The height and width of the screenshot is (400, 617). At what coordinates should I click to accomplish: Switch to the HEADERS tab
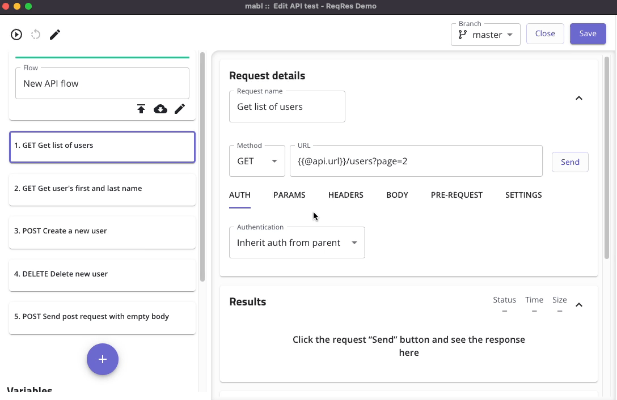tap(345, 195)
